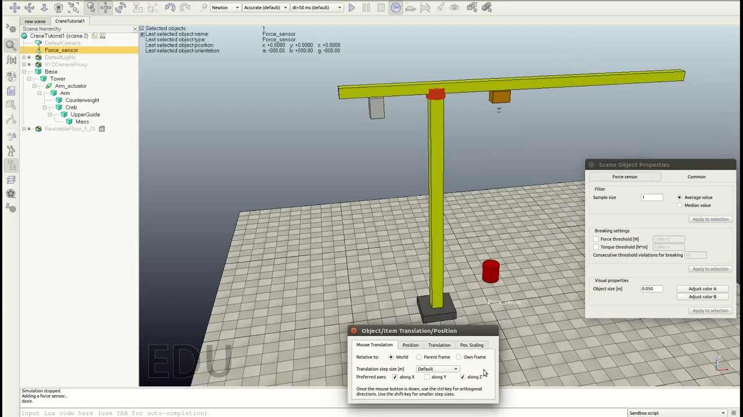
Task: Open the collections icon in sidebar
Action: click(10, 76)
